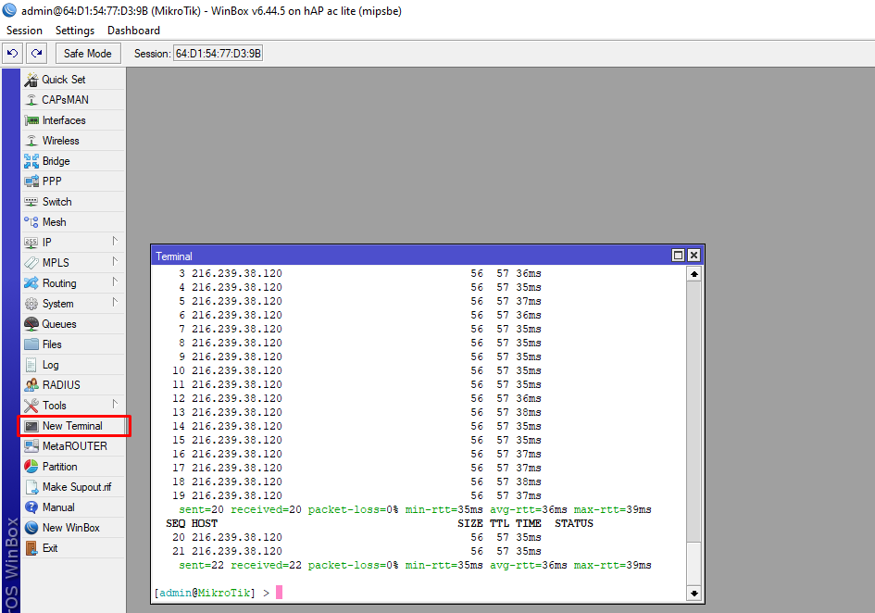Open the Queues window
875x613 pixels.
58,324
